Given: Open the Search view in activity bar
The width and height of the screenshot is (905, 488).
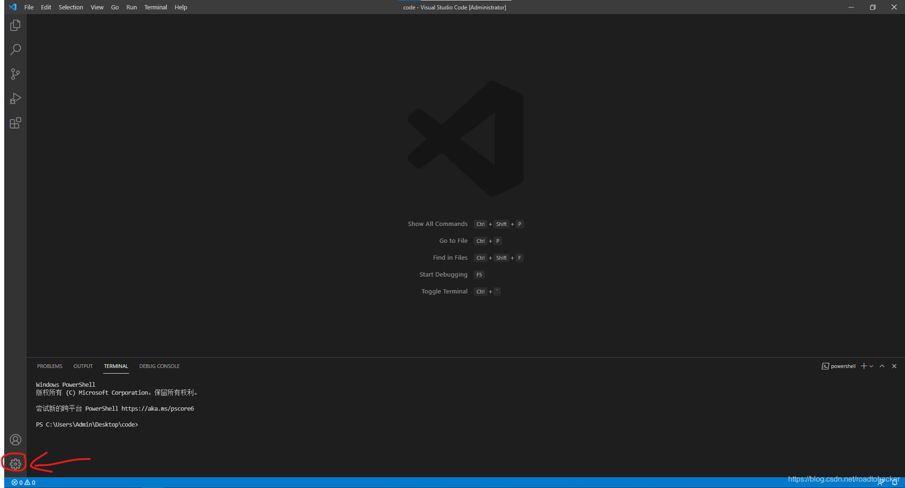Looking at the screenshot, I should pos(15,50).
